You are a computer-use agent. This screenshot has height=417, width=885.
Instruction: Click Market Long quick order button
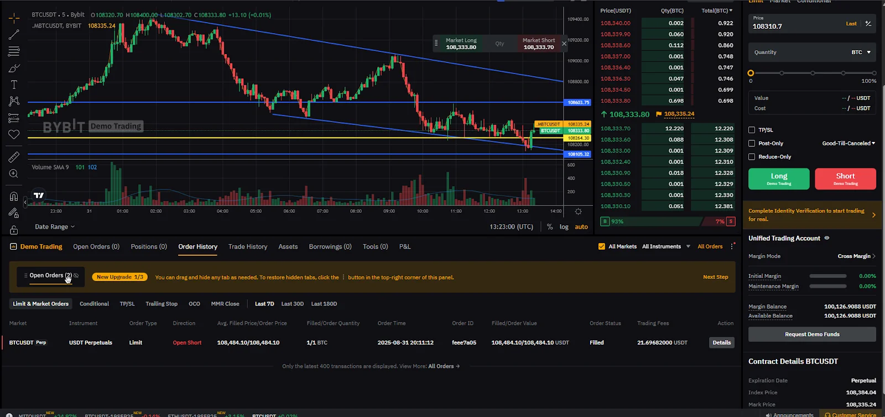tap(461, 44)
